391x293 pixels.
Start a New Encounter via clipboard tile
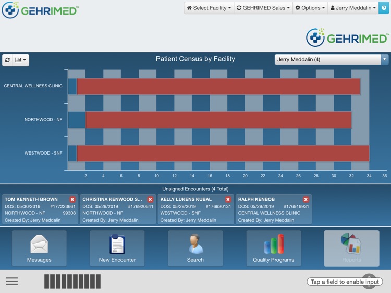[117, 248]
